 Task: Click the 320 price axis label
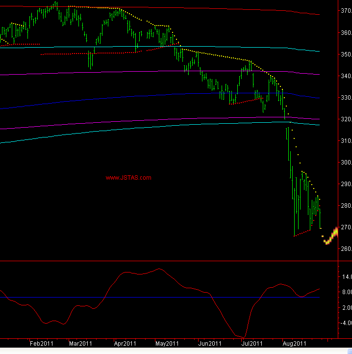pyautogui.click(x=346, y=119)
